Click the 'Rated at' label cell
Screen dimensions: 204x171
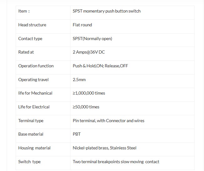26,52
